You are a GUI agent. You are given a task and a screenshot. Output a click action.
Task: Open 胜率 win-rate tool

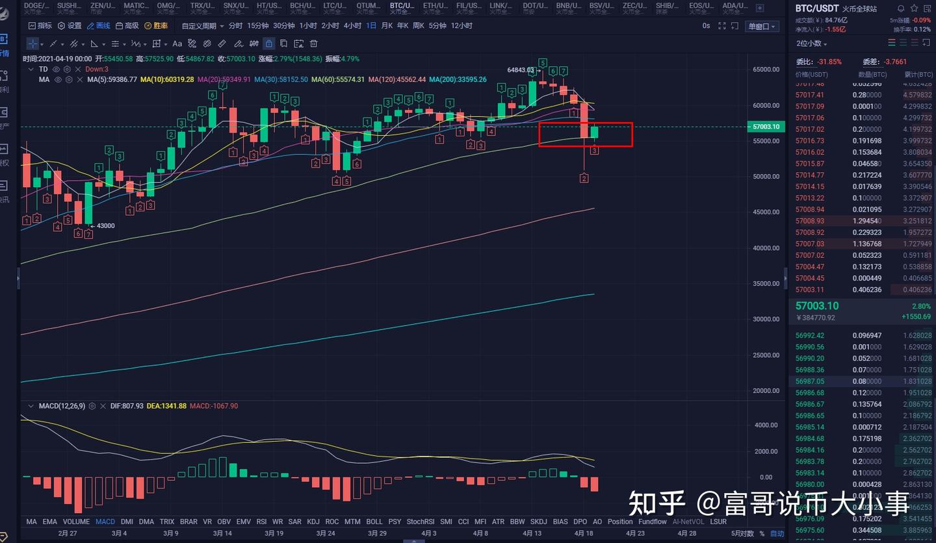156,26
